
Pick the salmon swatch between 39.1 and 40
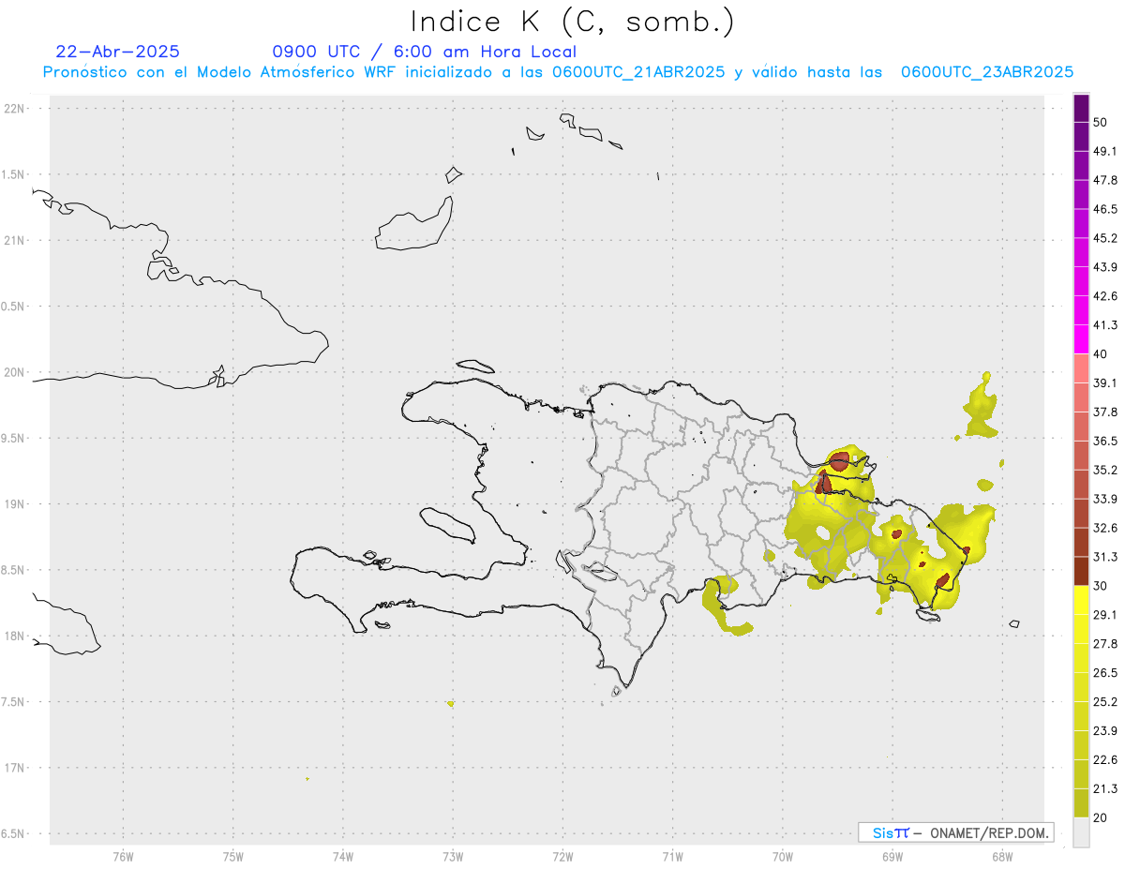[1081, 368]
